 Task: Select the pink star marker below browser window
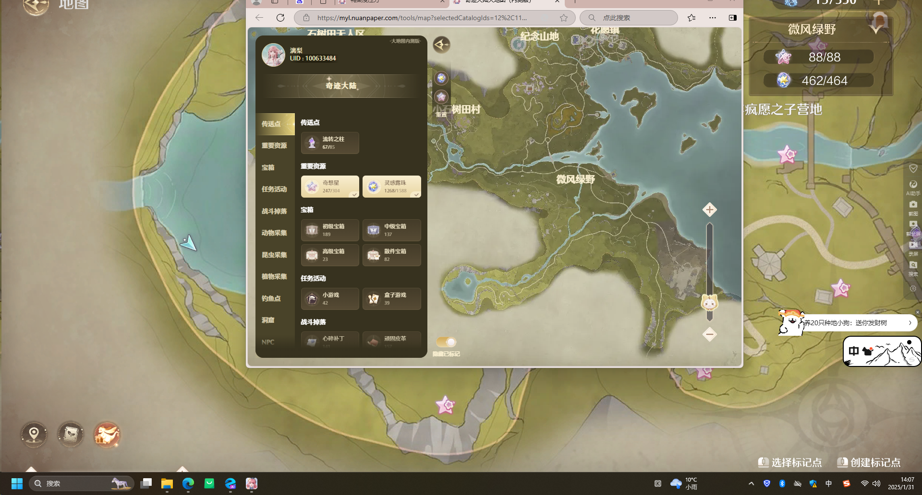(x=445, y=405)
